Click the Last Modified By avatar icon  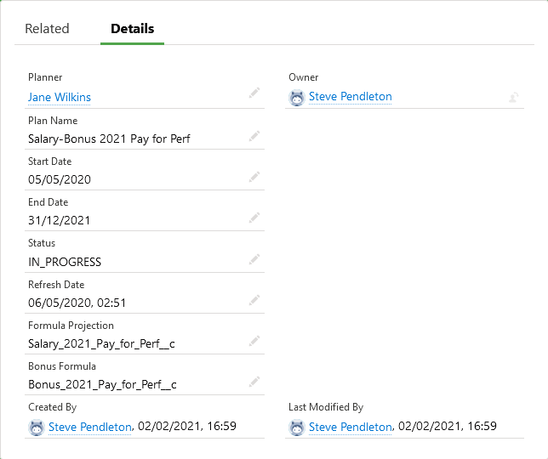click(x=297, y=427)
